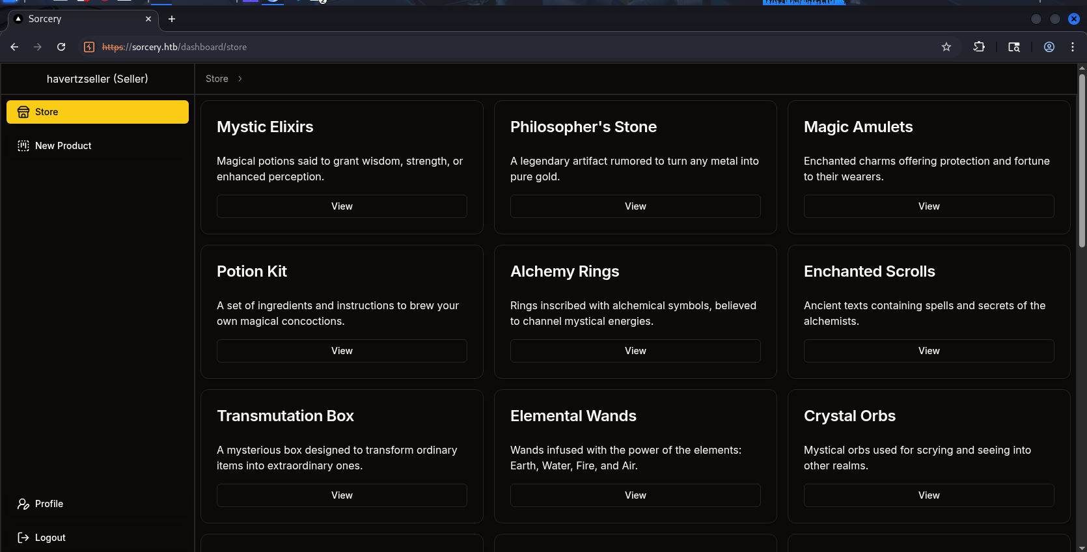Viewport: 1087px width, 552px height.
Task: Open Chrome three-dot menu
Action: pyautogui.click(x=1073, y=47)
